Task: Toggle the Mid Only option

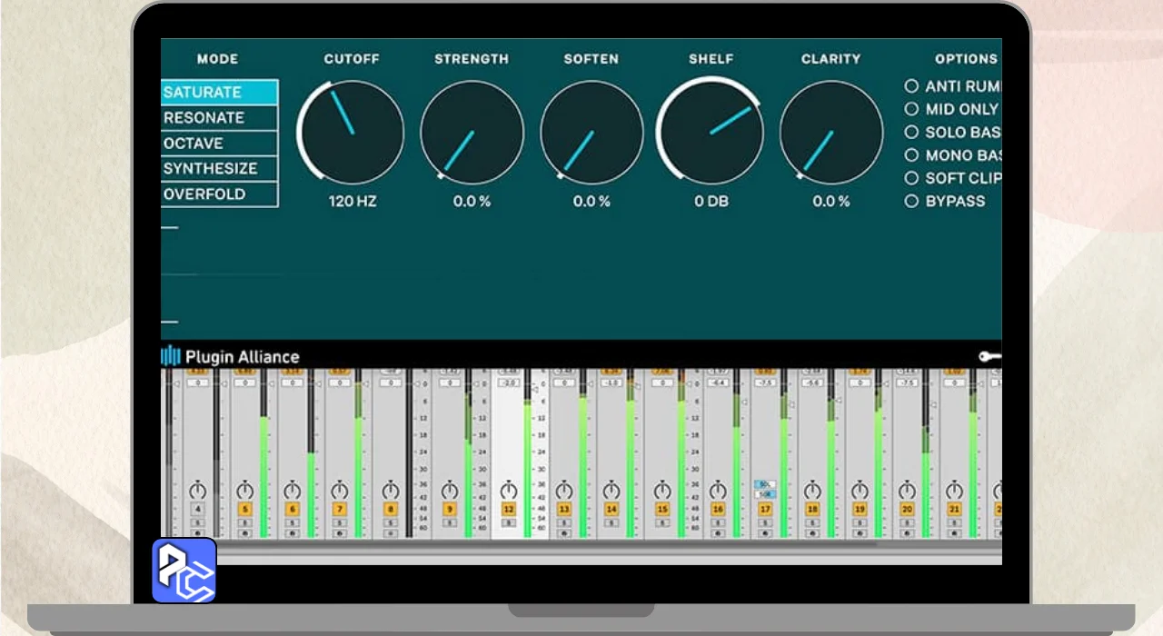Action: point(911,109)
